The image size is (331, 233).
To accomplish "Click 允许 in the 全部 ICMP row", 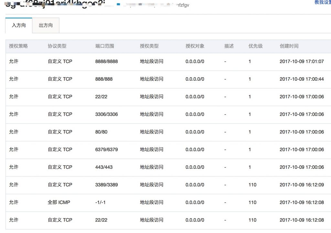I will 14,202.
